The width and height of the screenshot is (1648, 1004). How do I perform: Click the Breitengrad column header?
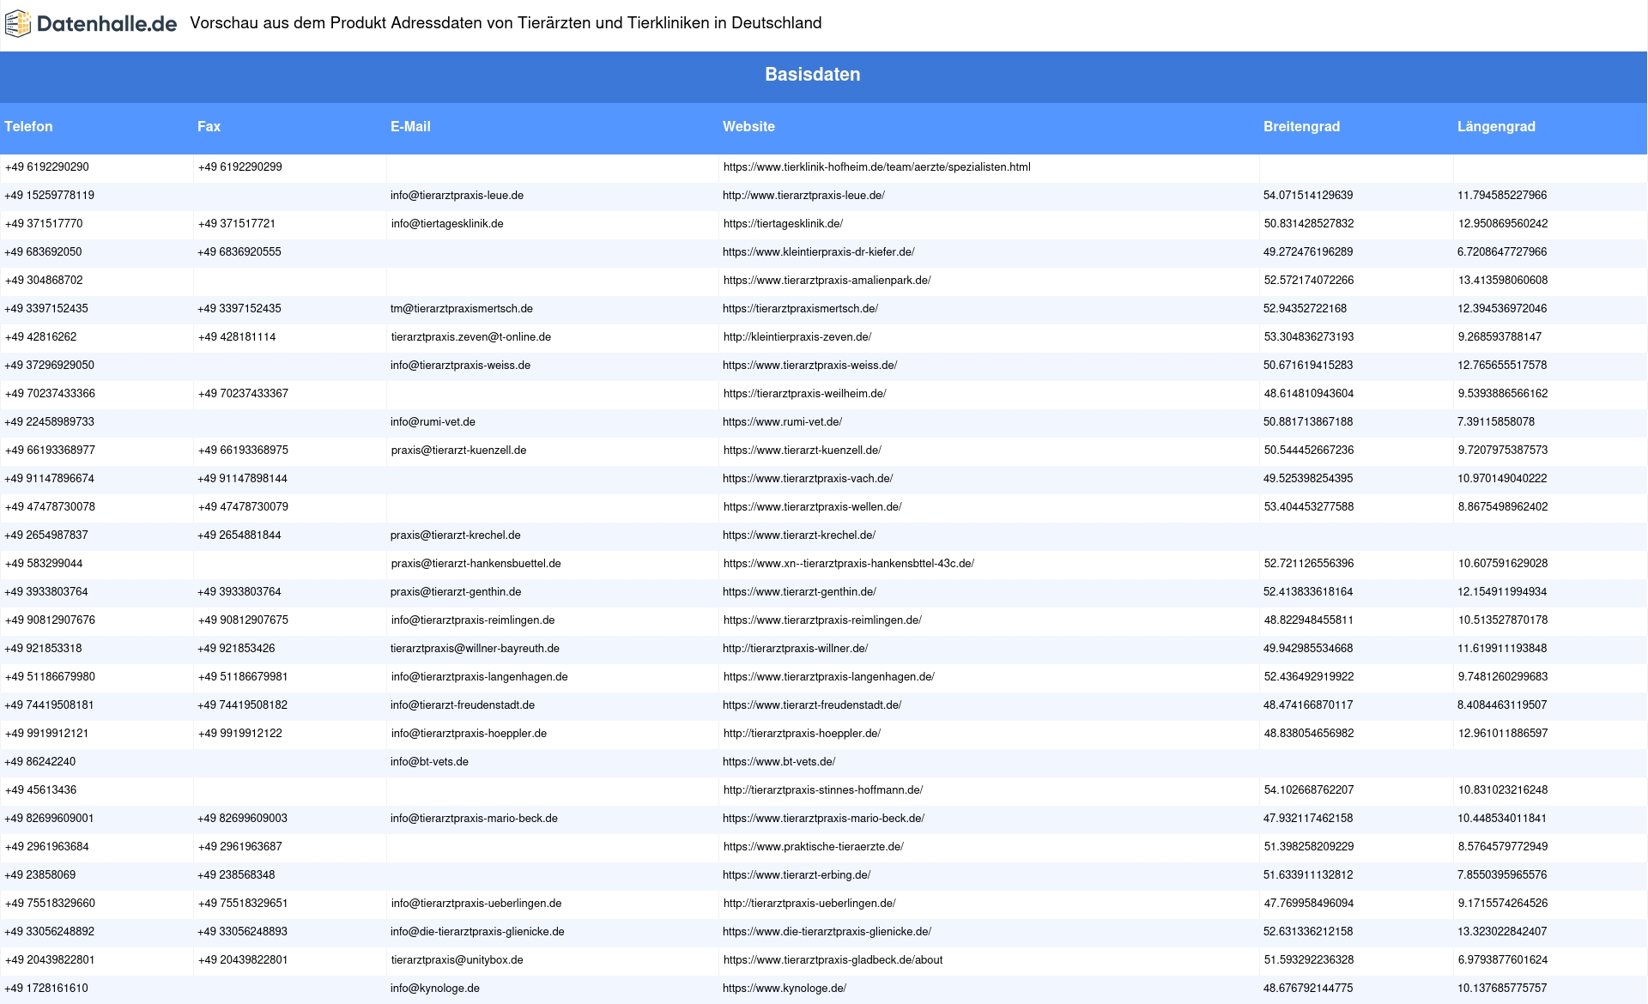click(1301, 126)
